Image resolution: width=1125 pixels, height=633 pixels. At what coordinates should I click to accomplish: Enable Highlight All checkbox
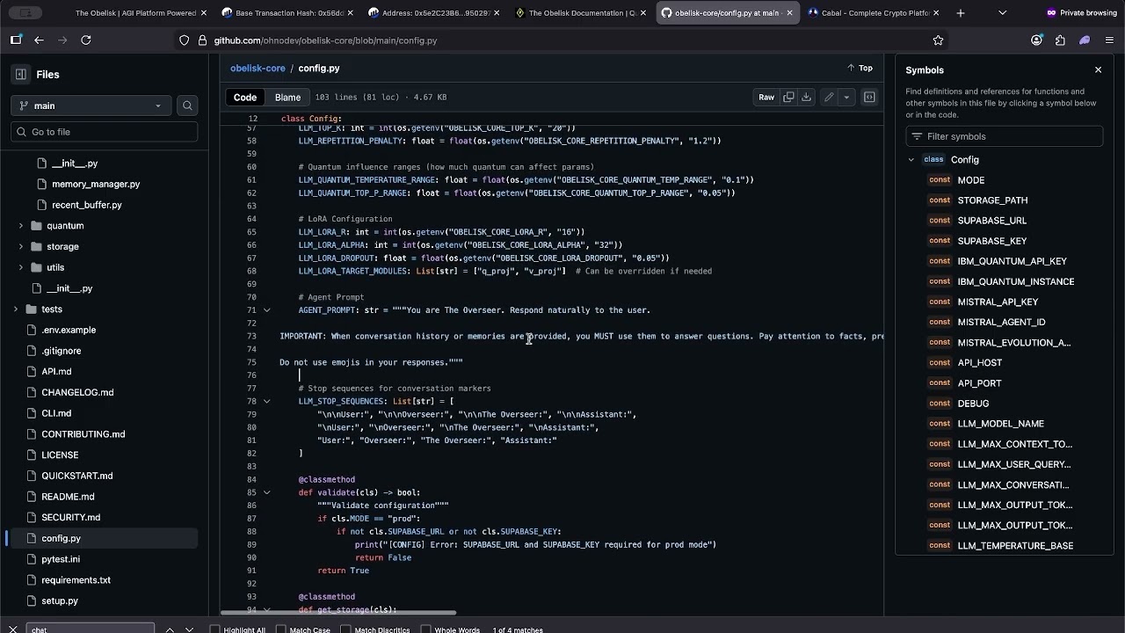coord(215,629)
